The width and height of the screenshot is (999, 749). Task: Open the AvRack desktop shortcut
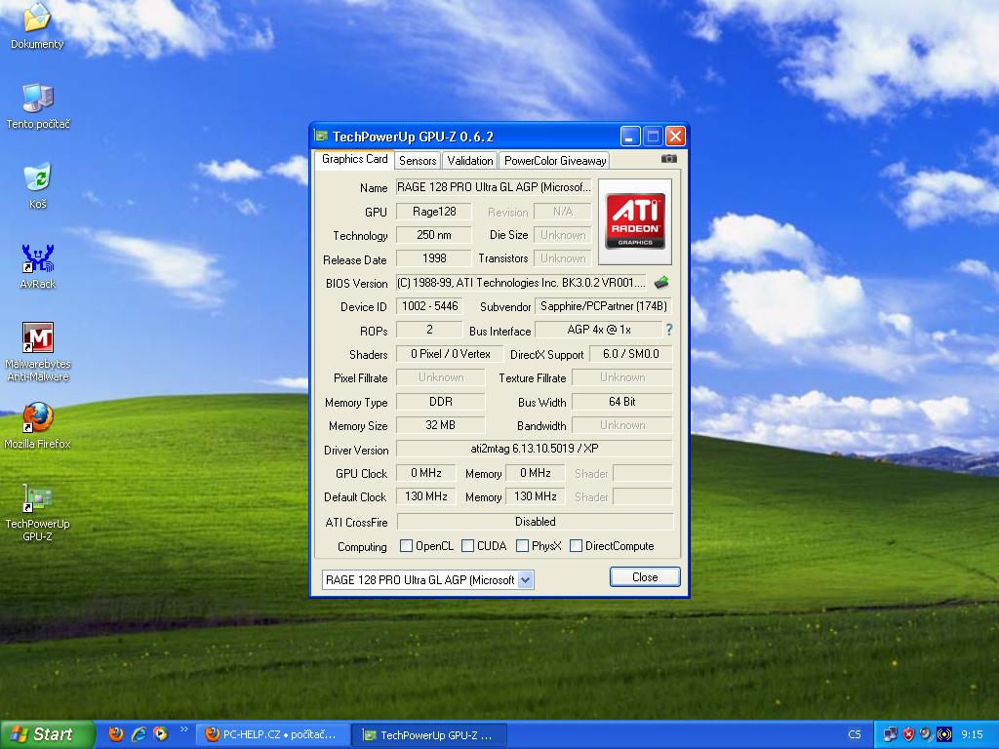(x=38, y=259)
